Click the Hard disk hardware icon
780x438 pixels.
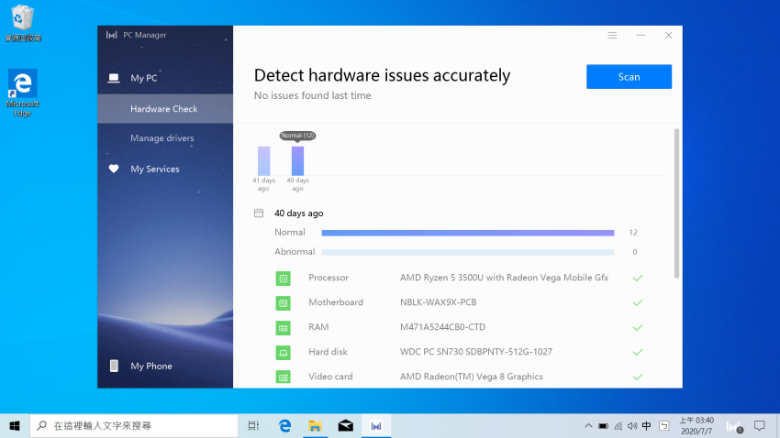click(x=283, y=353)
